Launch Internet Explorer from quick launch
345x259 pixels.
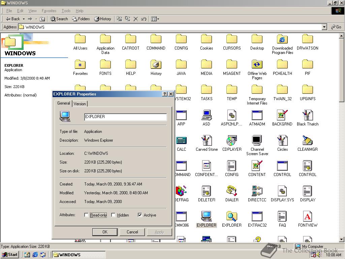click(x=35, y=255)
